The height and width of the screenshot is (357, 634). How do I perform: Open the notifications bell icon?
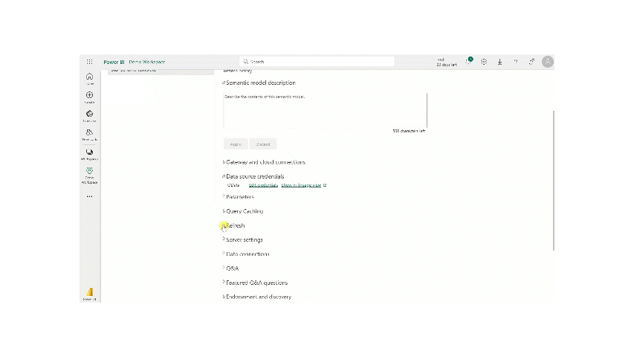(x=469, y=62)
